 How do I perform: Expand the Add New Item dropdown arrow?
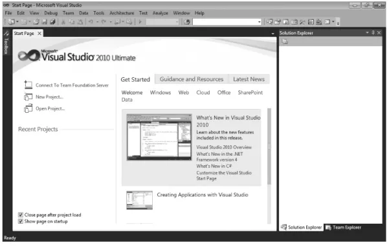click(x=30, y=22)
